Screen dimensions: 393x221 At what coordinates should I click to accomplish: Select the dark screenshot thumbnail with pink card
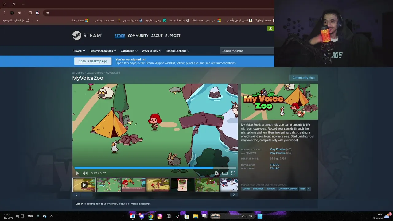[182, 185]
